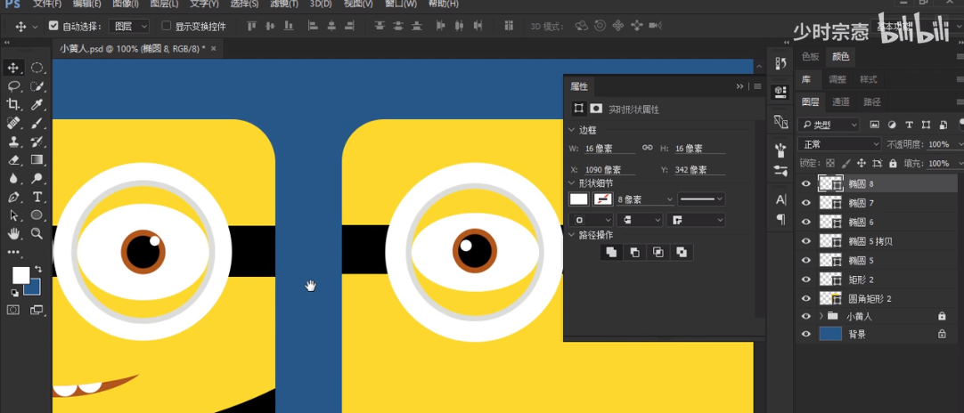Select the Pen tool

[13, 197]
